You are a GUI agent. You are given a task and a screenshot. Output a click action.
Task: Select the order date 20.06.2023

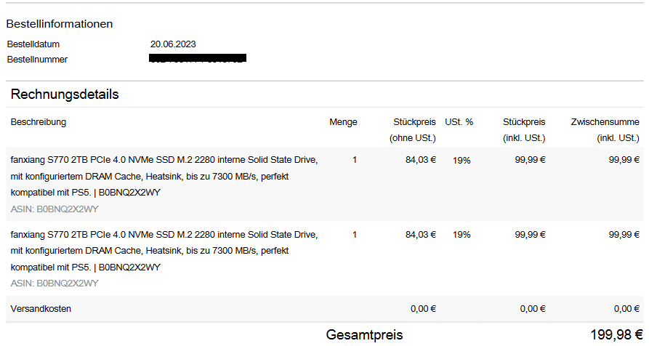click(173, 44)
